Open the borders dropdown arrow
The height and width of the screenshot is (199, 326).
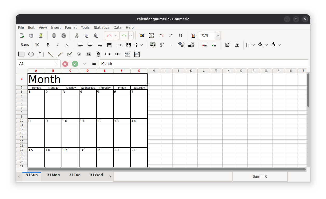[253, 45]
